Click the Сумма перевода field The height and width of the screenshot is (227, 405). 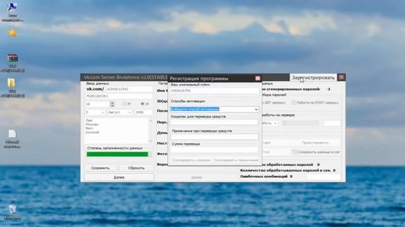click(215, 149)
